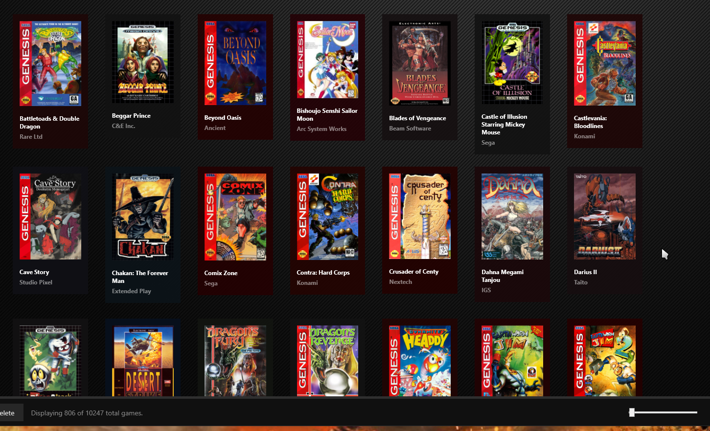Screen dimensions: 710x431
Task: Open Battletoads & Double Dragon box art
Action: pyautogui.click(x=50, y=64)
